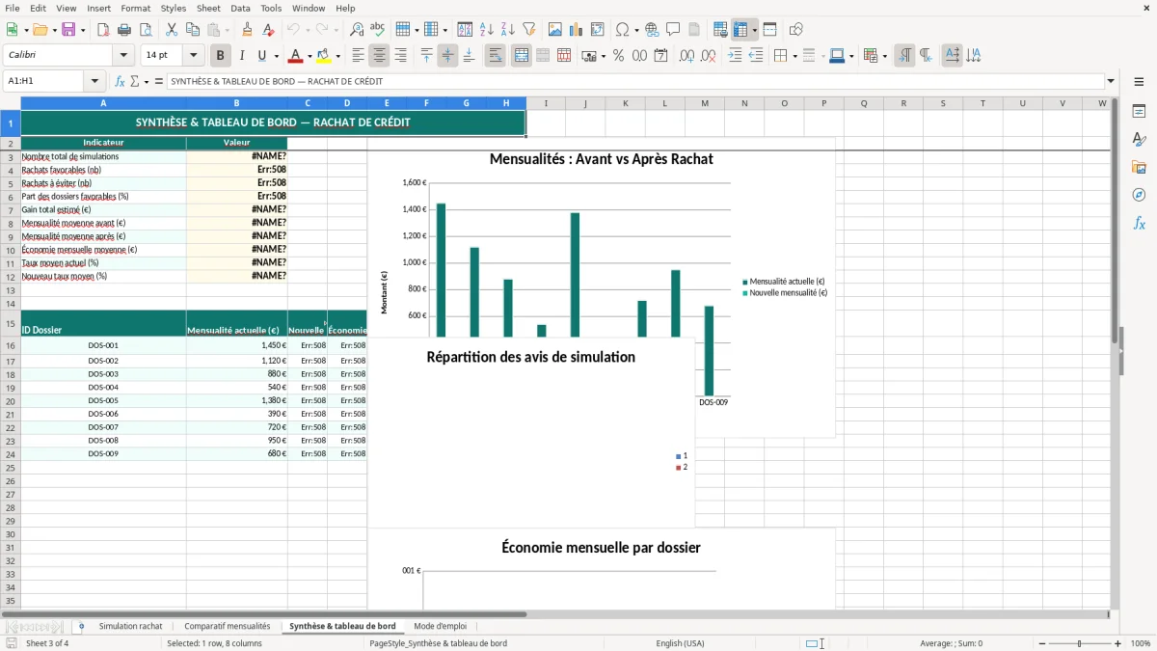Define the print area
The image size is (1157, 651).
[x=720, y=30]
